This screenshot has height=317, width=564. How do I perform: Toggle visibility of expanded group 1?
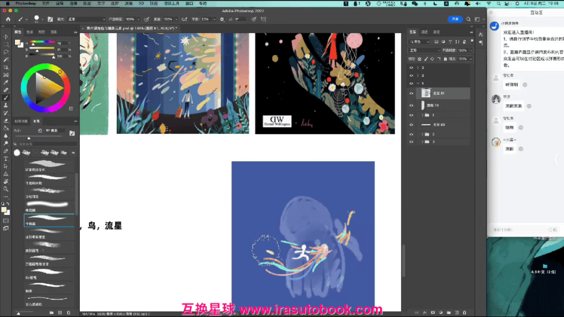coord(411,84)
